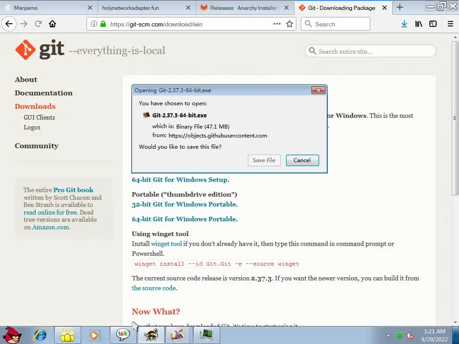Open the browser home page icon

52,24
